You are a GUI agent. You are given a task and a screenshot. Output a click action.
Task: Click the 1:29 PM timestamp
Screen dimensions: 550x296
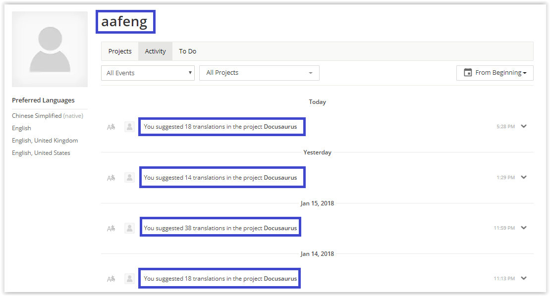pos(505,178)
